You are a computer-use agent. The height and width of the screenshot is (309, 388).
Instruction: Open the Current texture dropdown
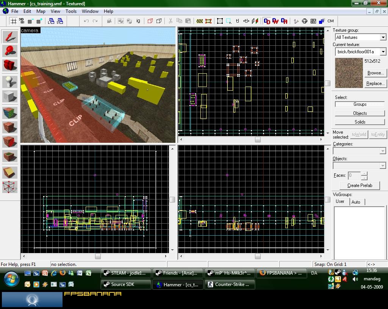pos(383,52)
